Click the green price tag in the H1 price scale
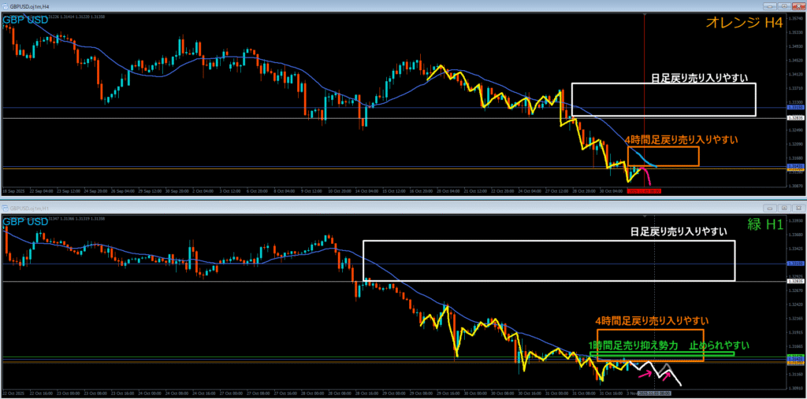Screen dimensions: 807x399 [796, 356]
